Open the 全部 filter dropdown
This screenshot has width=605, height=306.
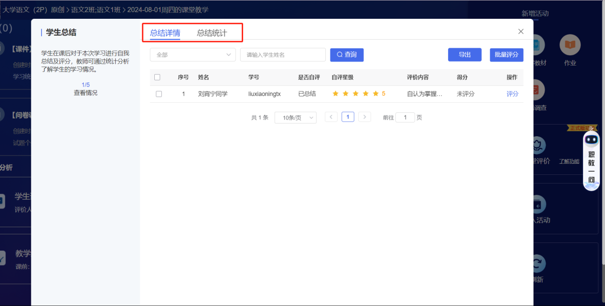[193, 54]
